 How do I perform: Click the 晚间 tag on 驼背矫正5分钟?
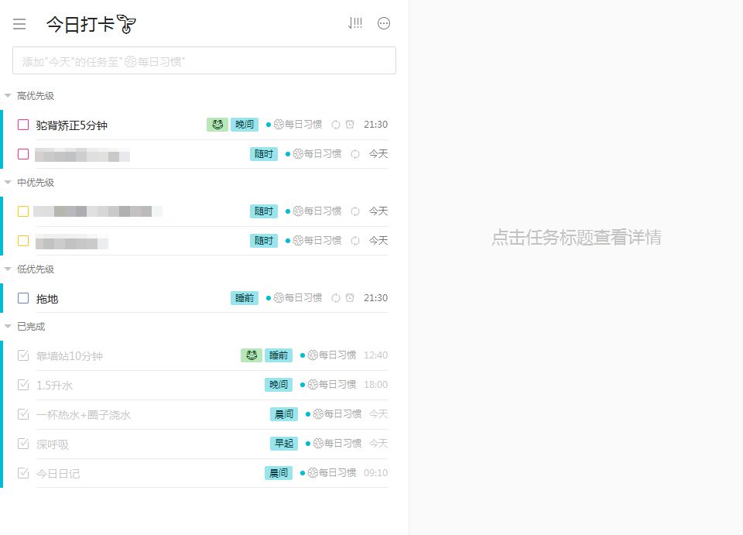click(x=245, y=125)
